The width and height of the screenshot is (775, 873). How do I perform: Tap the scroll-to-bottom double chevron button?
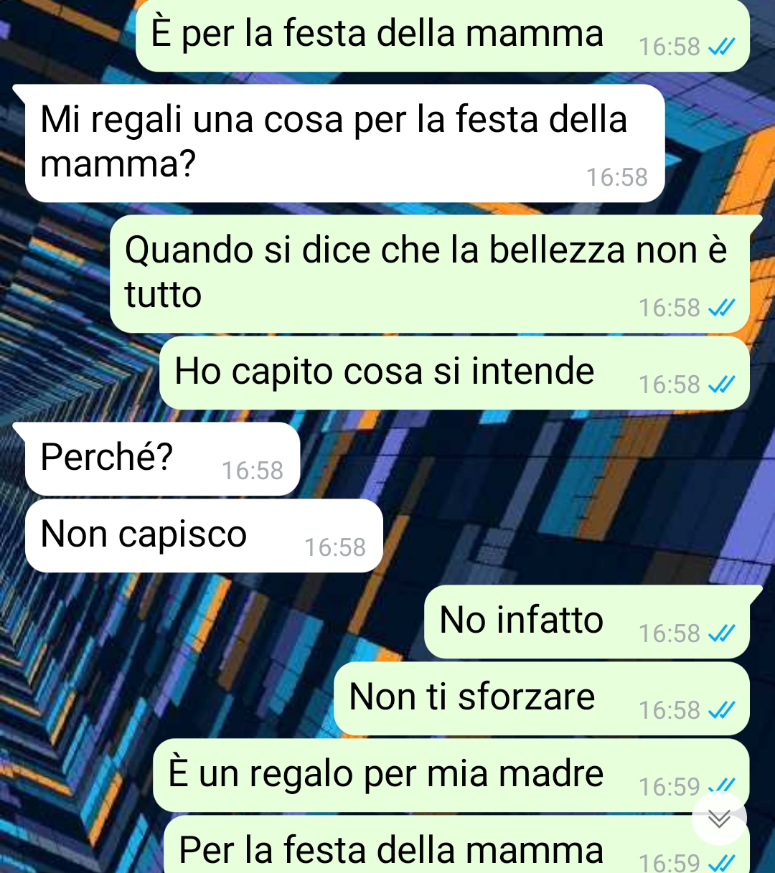point(719,818)
